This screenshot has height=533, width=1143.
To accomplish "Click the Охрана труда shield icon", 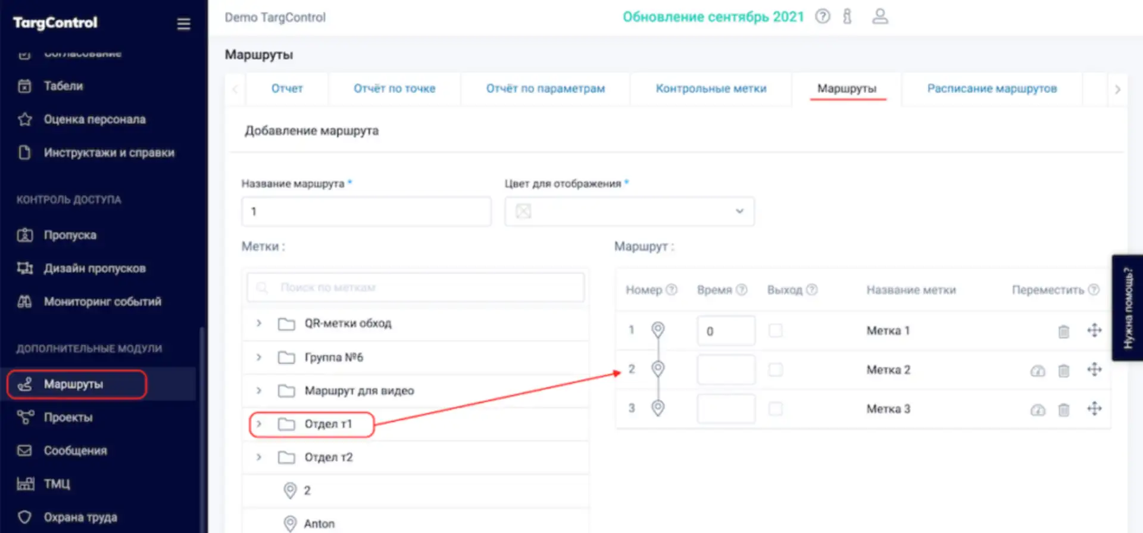I will [x=24, y=517].
